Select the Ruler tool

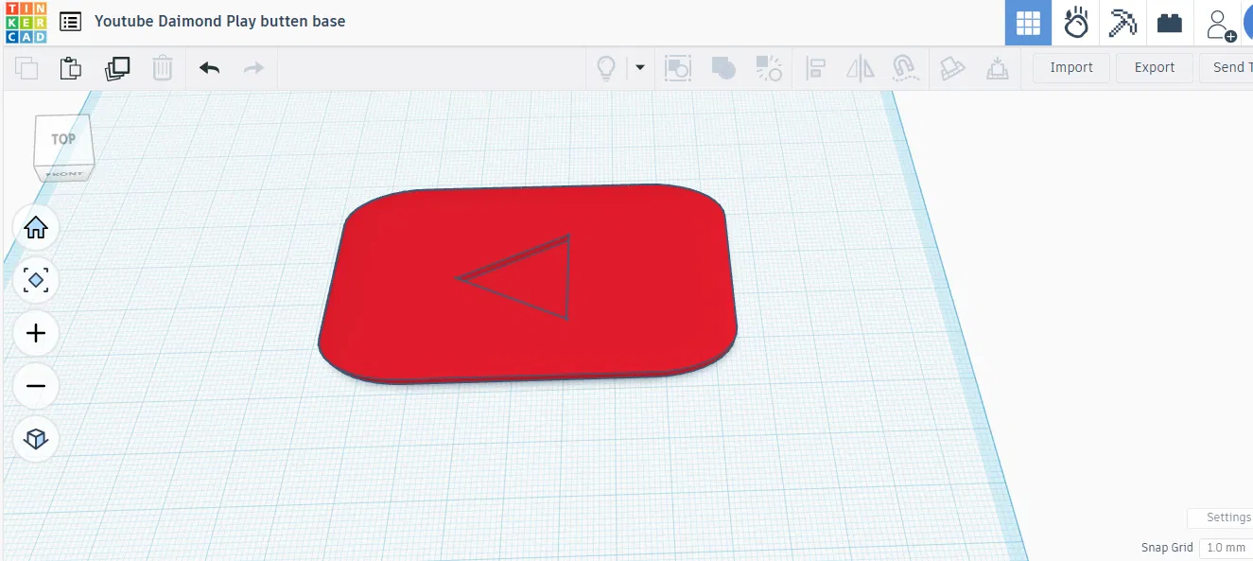(x=998, y=67)
